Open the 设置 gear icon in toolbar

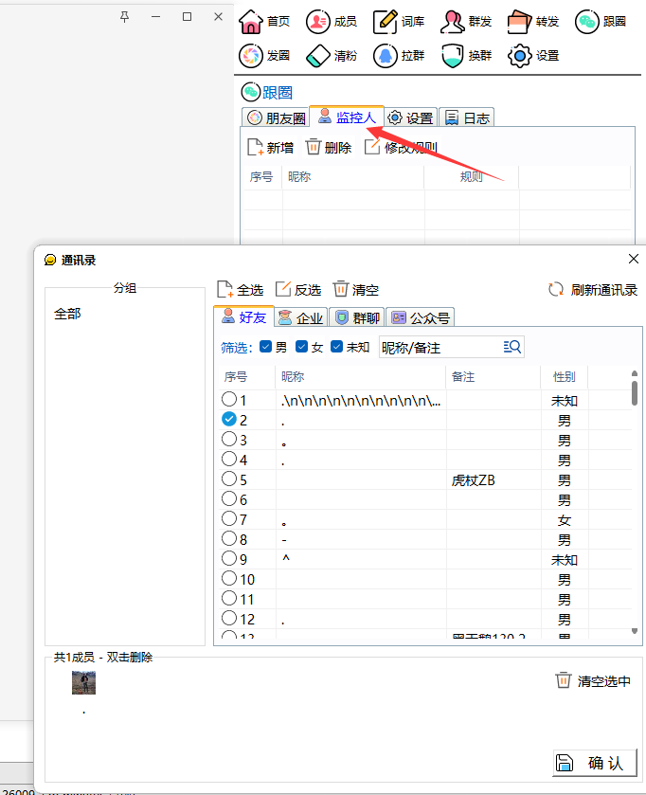coord(519,55)
